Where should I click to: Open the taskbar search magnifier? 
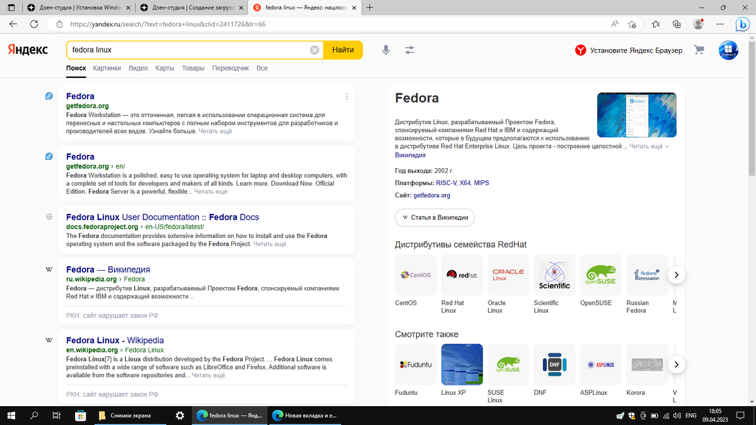(34, 416)
